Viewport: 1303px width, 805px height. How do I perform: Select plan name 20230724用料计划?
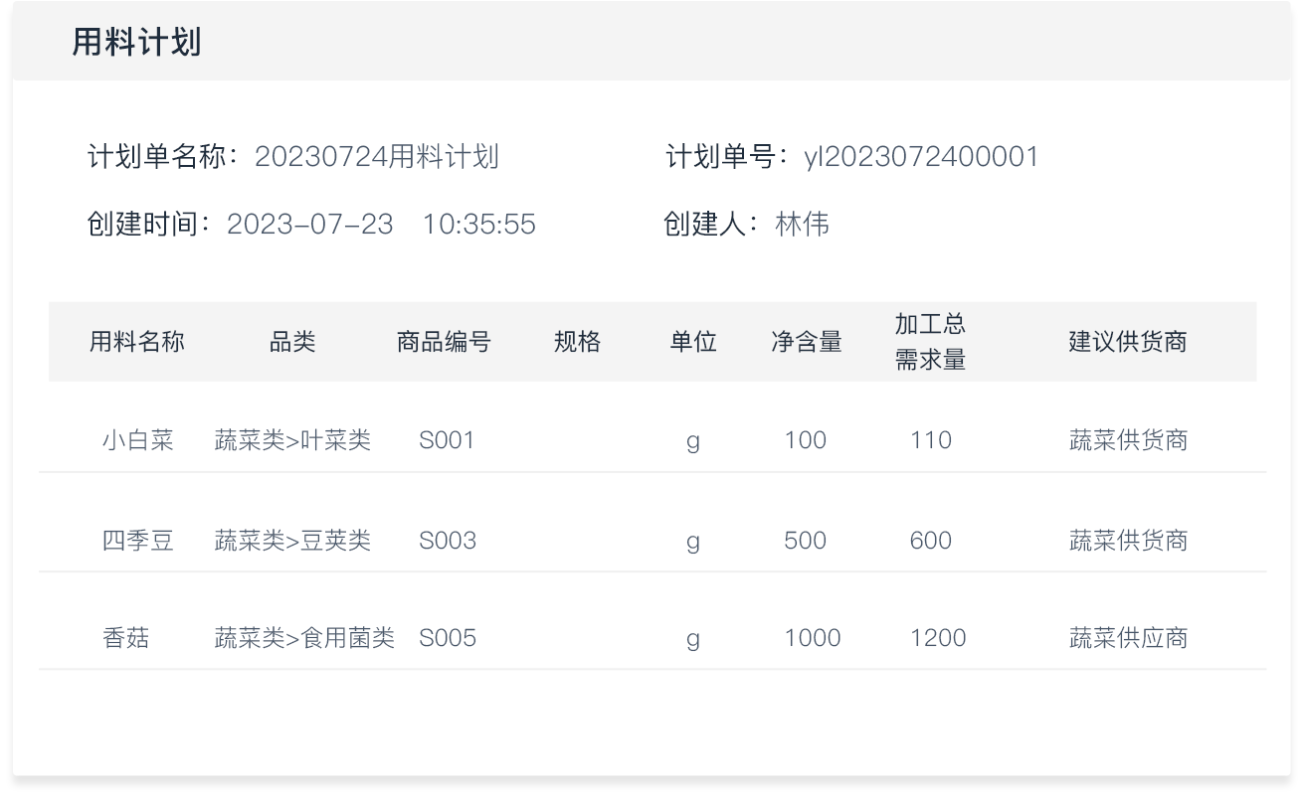coord(376,157)
